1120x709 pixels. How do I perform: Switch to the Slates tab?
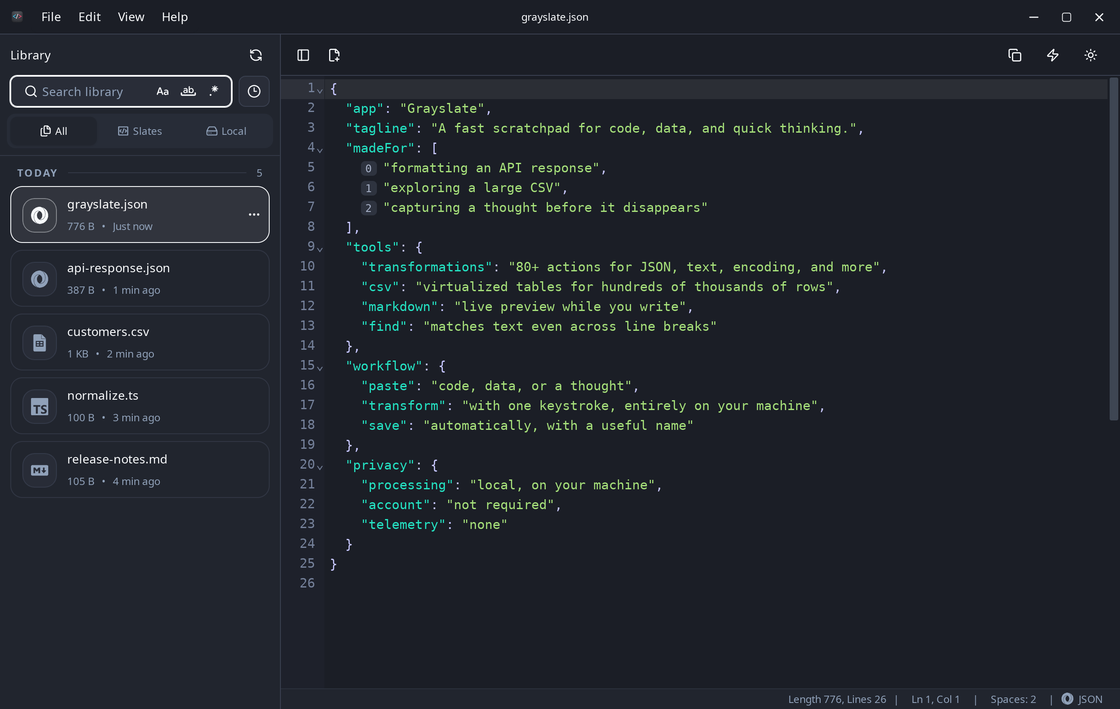point(140,131)
